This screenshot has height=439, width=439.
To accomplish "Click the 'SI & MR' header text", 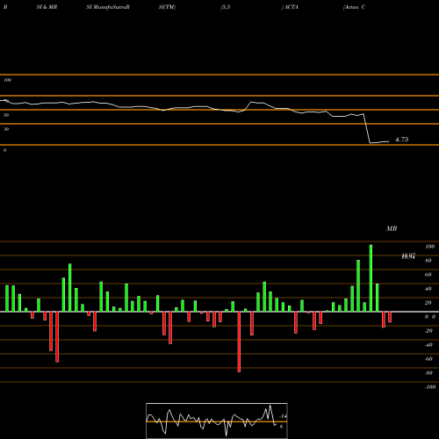I will pos(47,7).
